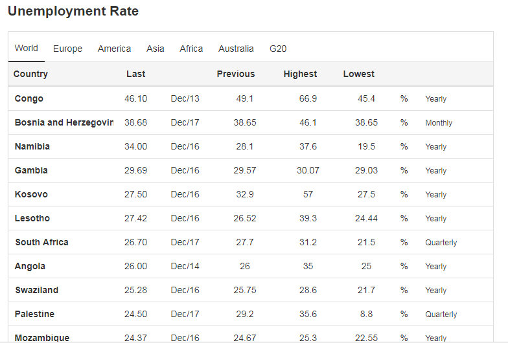Click Kosovo's previous value 32.9

(x=245, y=194)
